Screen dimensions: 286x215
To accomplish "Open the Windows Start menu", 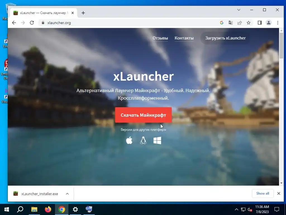I will (x=7, y=209).
